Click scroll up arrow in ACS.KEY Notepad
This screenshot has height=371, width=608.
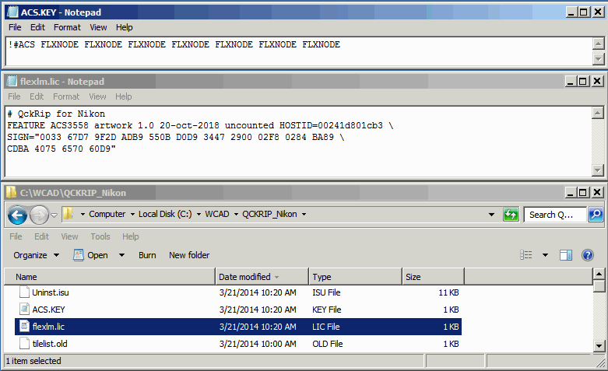(x=599, y=44)
